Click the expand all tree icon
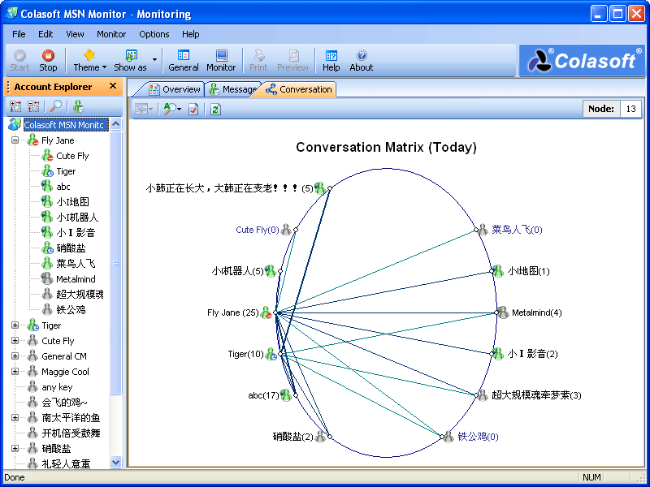 coord(15,106)
